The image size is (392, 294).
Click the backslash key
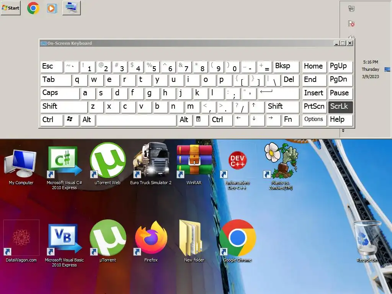pos(273,80)
